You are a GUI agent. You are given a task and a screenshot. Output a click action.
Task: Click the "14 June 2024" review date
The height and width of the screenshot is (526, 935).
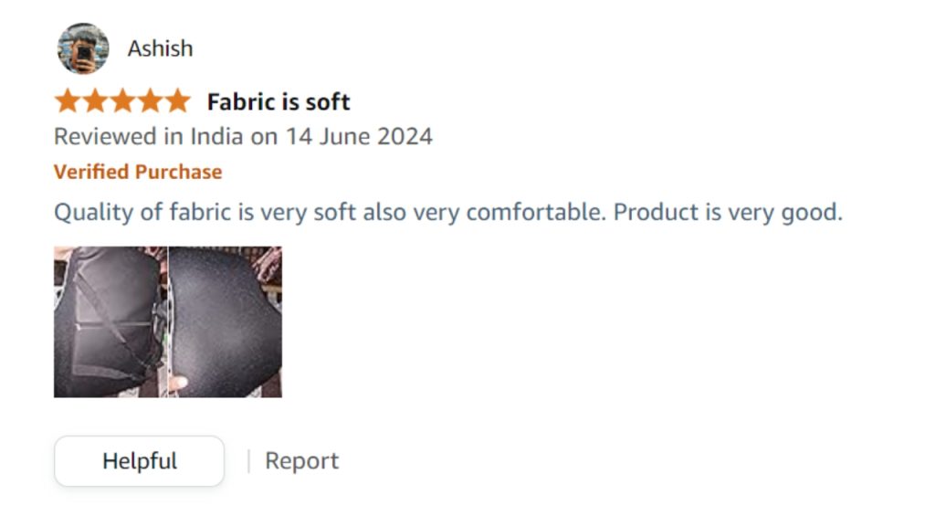(359, 137)
